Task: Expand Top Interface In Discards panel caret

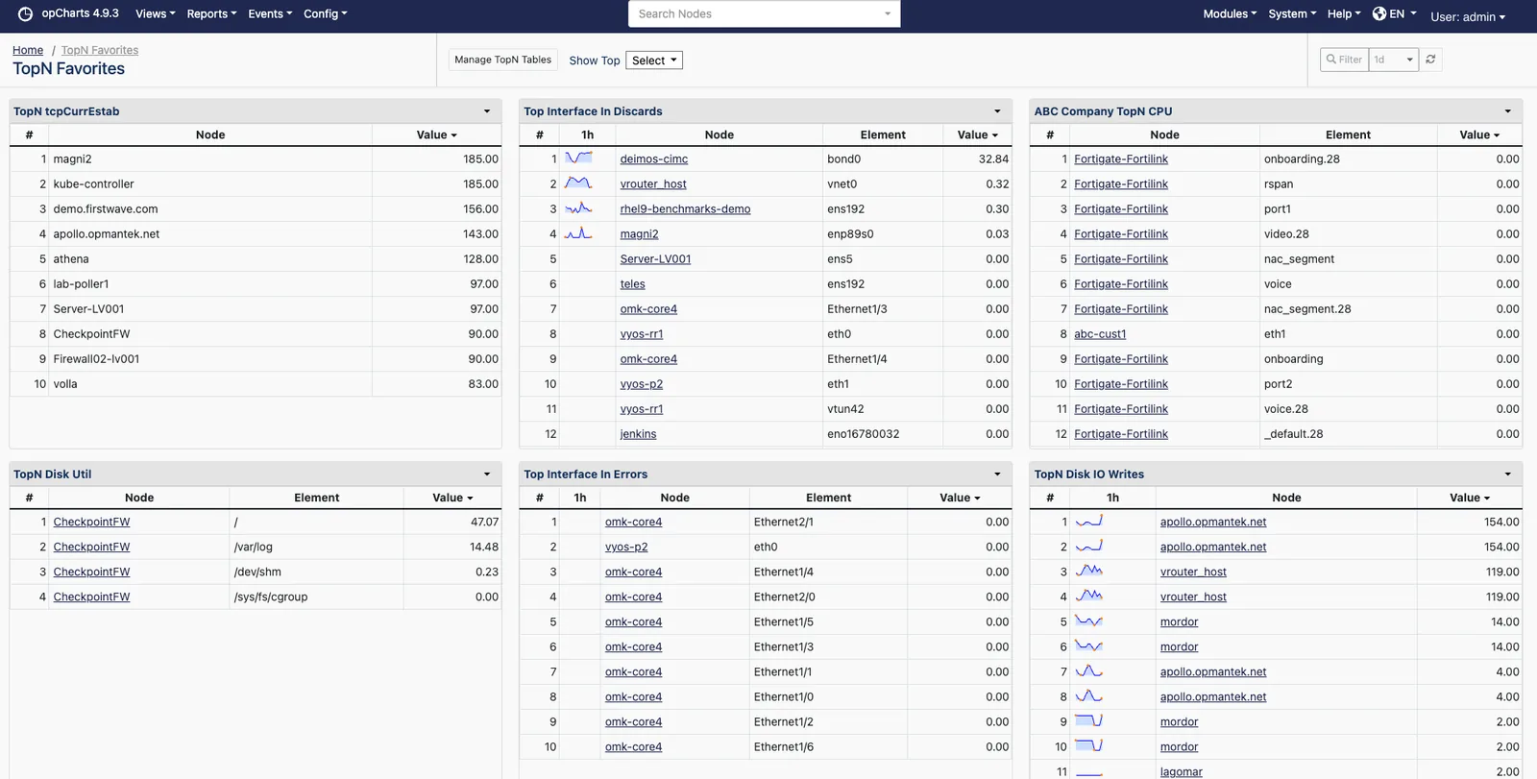Action: click(997, 111)
